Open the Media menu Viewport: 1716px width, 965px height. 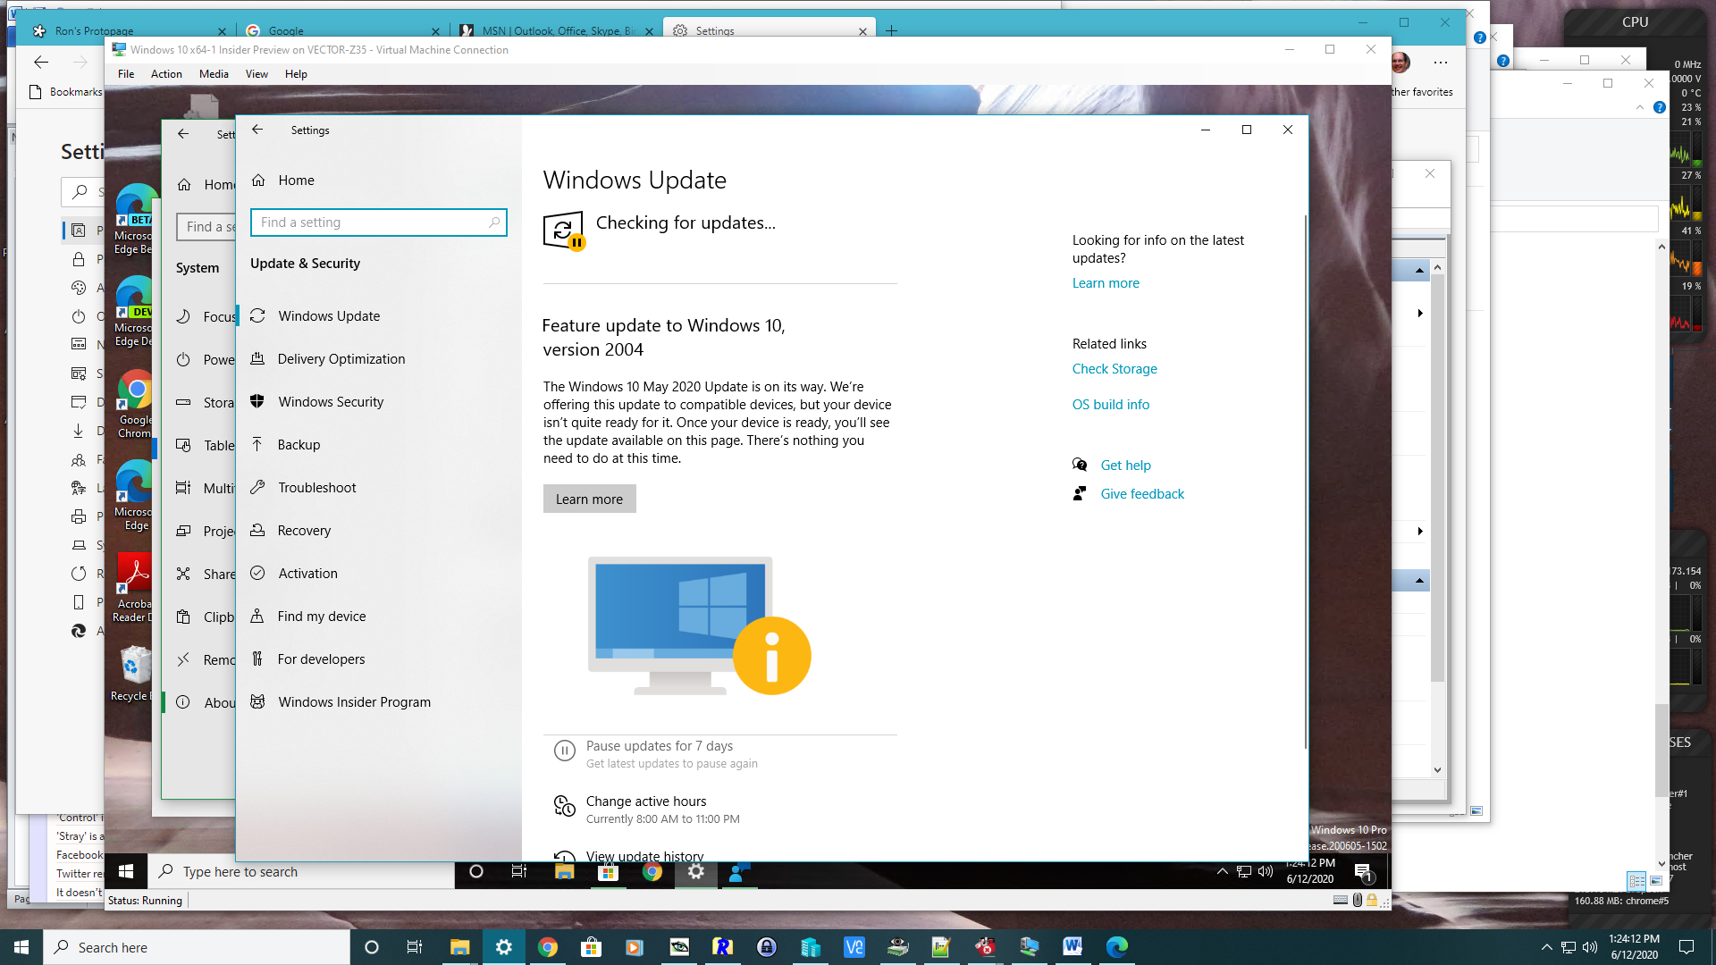(214, 74)
